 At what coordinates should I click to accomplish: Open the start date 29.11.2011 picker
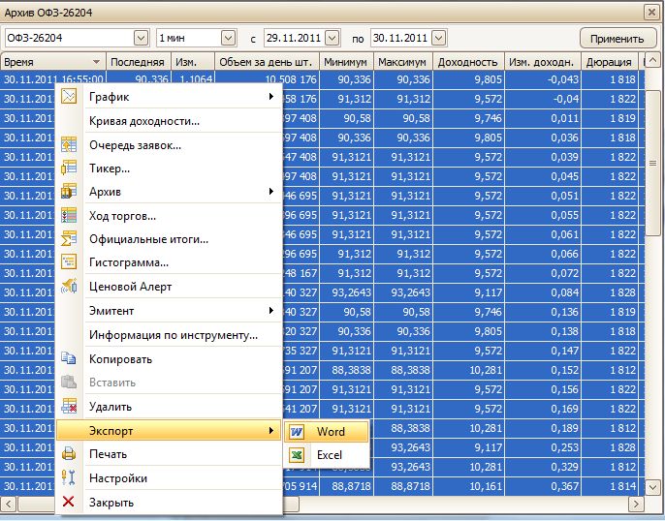[x=332, y=38]
